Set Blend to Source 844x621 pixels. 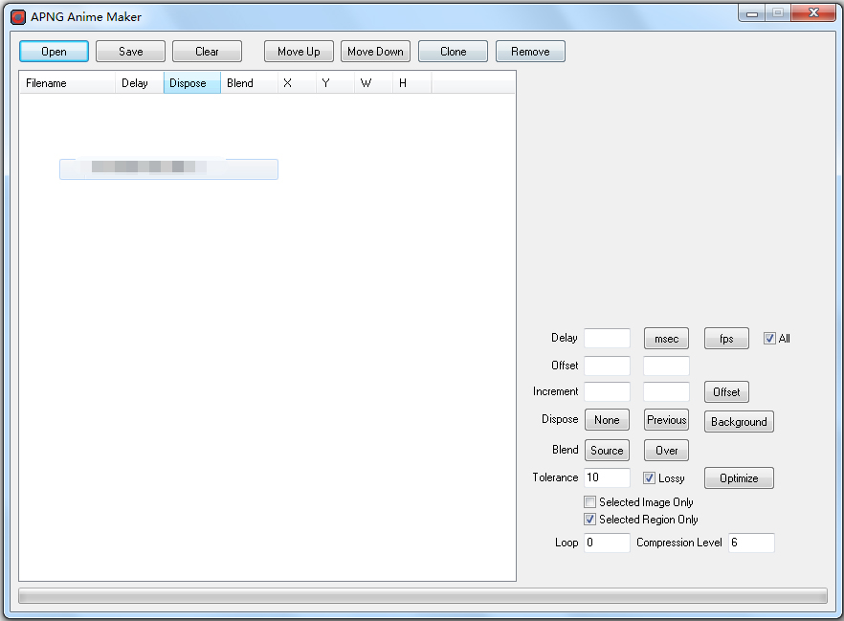(607, 451)
